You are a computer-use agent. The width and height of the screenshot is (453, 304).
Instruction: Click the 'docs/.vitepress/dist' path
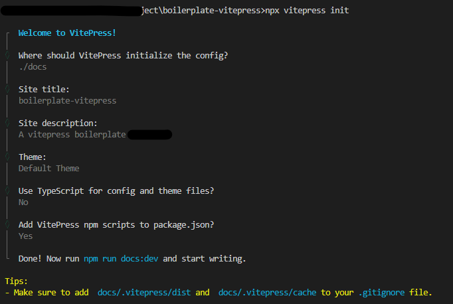pyautogui.click(x=144, y=293)
